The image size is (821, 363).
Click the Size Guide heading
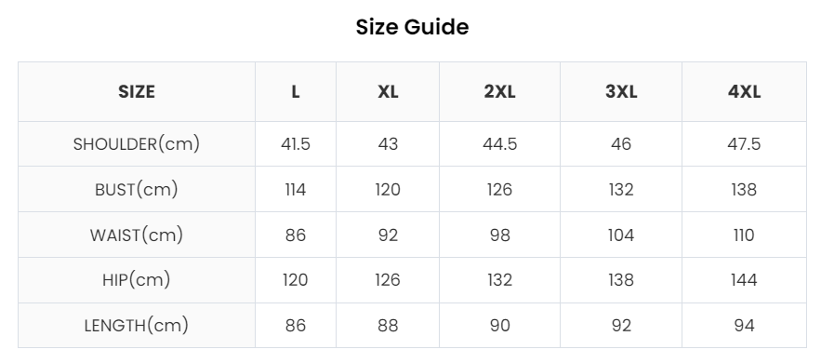[412, 27]
